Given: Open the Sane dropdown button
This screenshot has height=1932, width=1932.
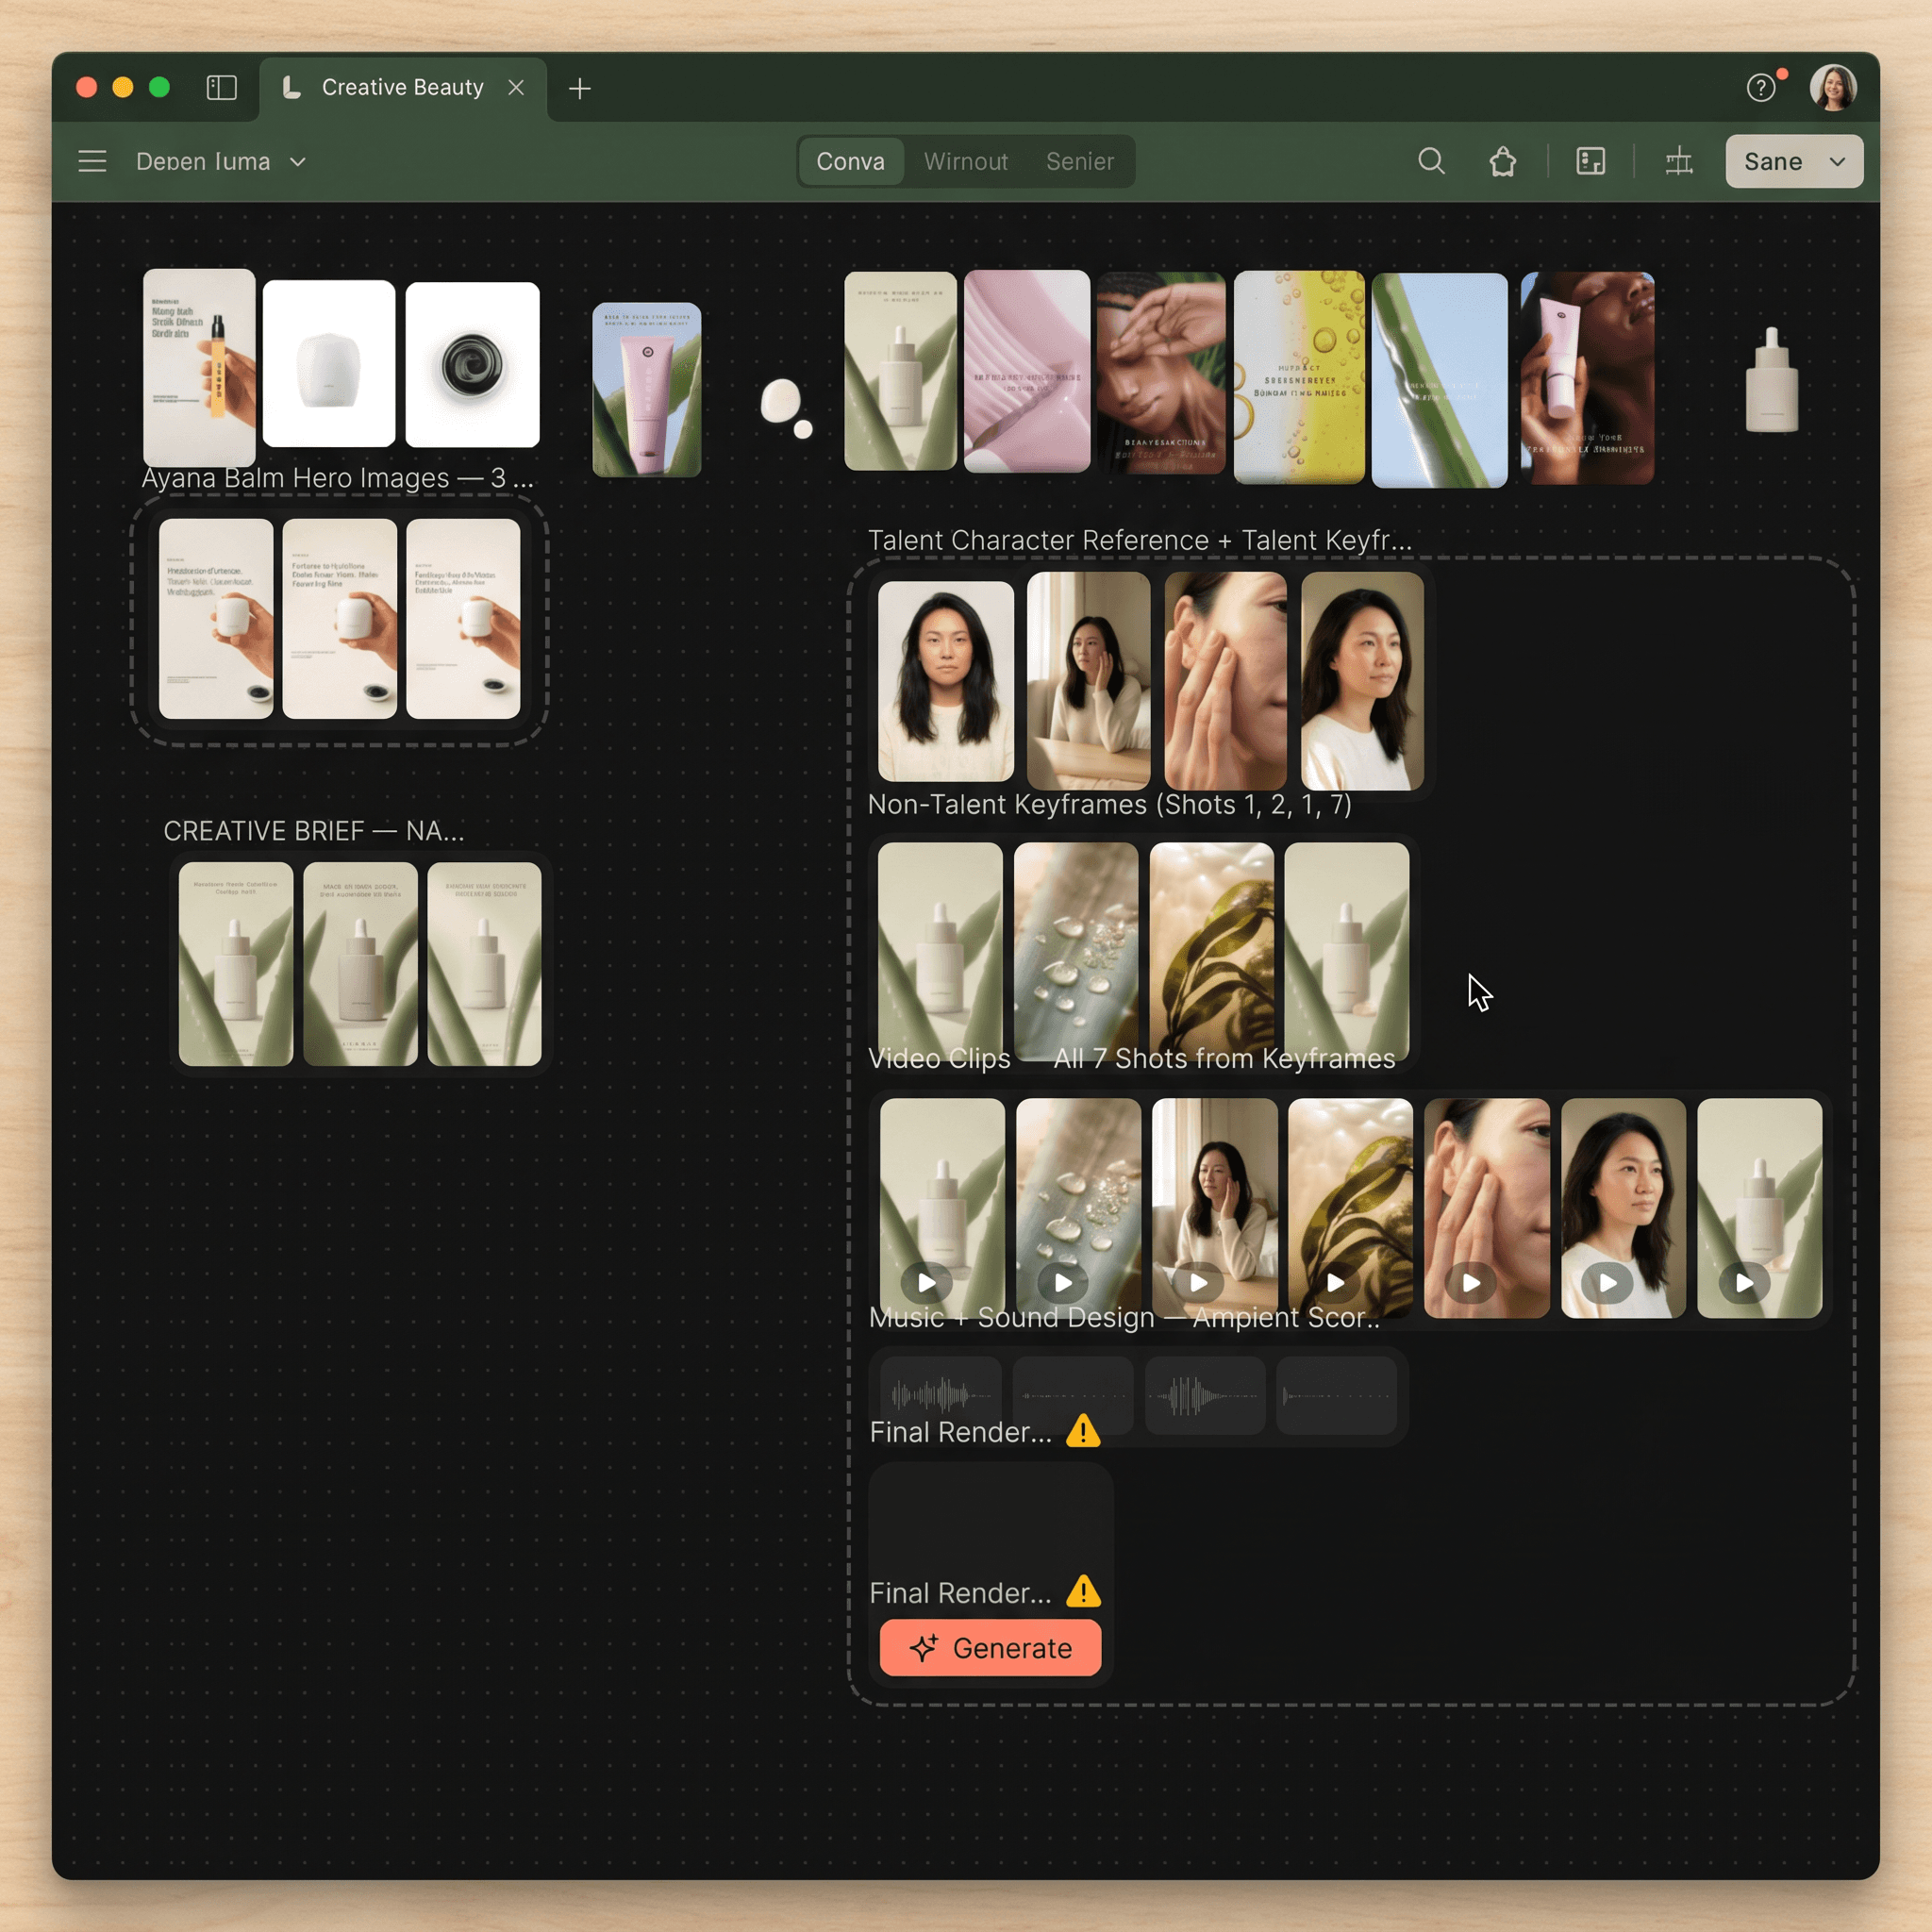Looking at the screenshot, I should (1794, 161).
